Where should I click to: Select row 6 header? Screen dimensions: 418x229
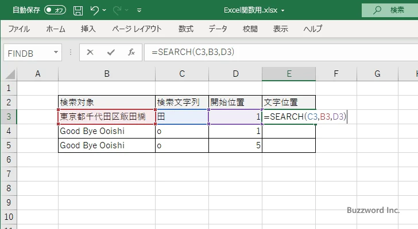pyautogui.click(x=9, y=160)
